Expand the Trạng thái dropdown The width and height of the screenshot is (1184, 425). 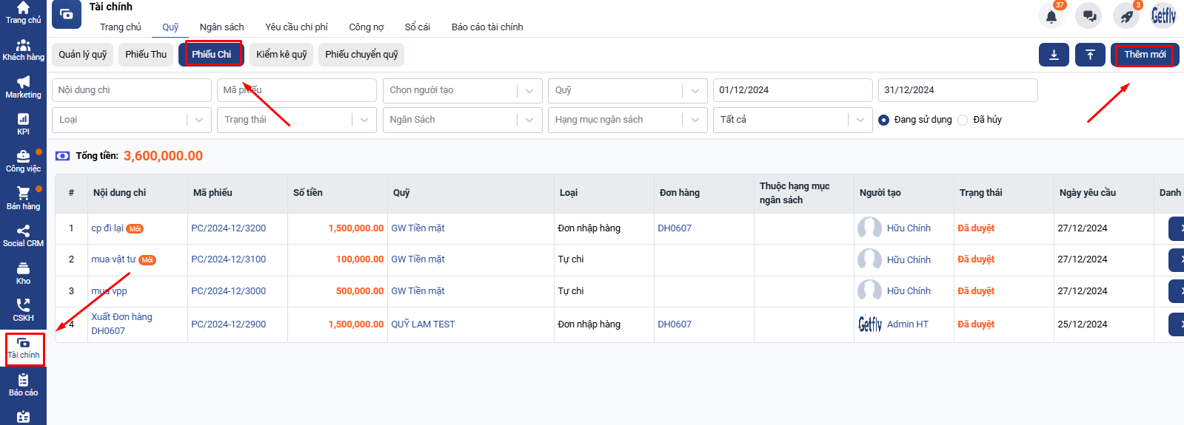297,120
